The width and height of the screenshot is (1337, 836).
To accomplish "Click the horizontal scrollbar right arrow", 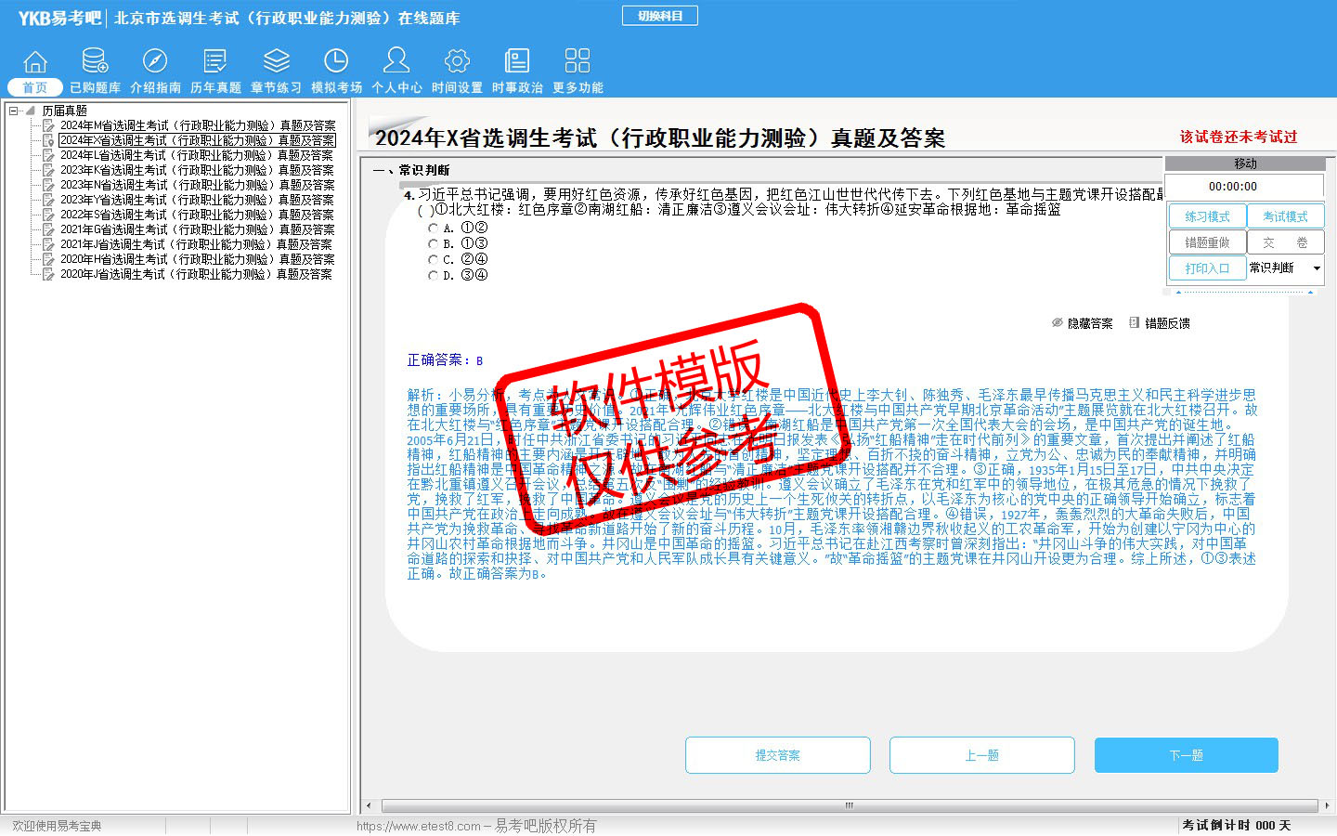I will tap(1326, 805).
